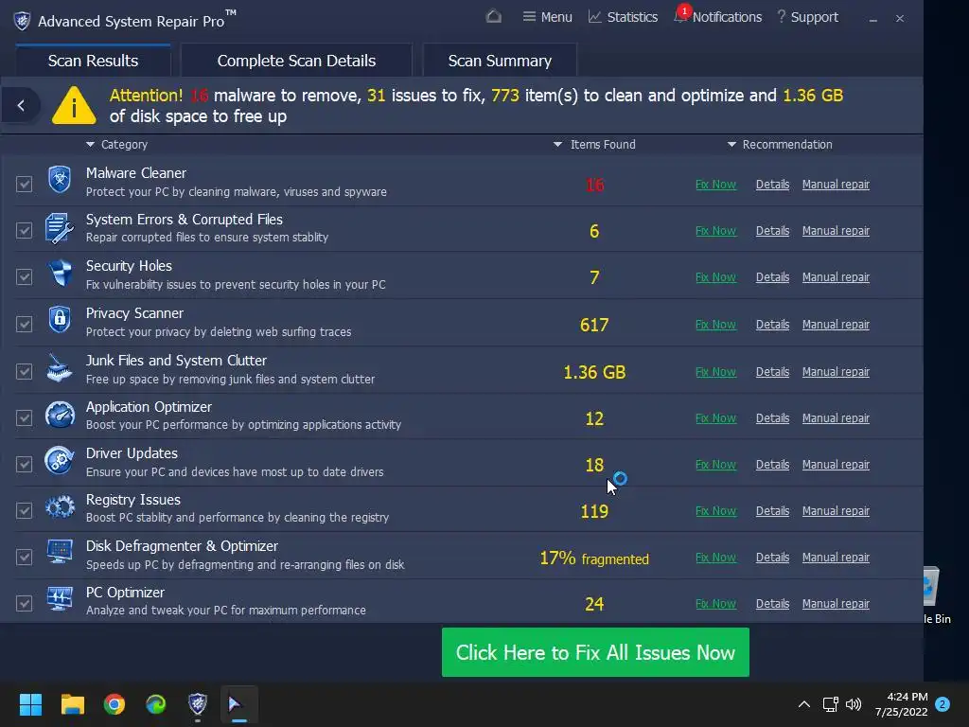The height and width of the screenshot is (727, 969).
Task: Click the 1.36 GB junk files value
Action: (594, 371)
